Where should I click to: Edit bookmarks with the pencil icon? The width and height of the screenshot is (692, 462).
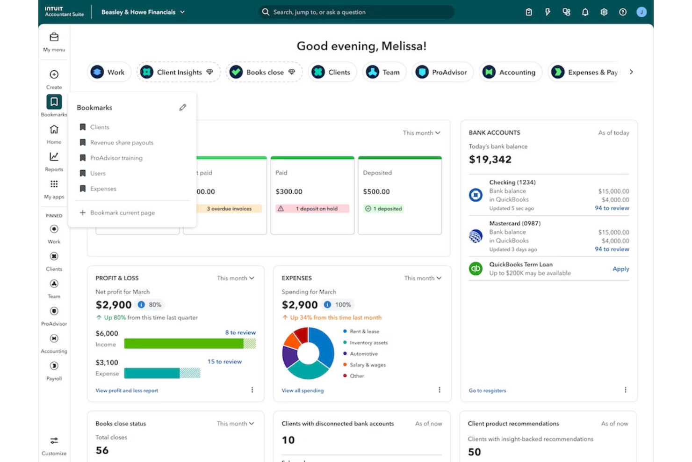[183, 107]
